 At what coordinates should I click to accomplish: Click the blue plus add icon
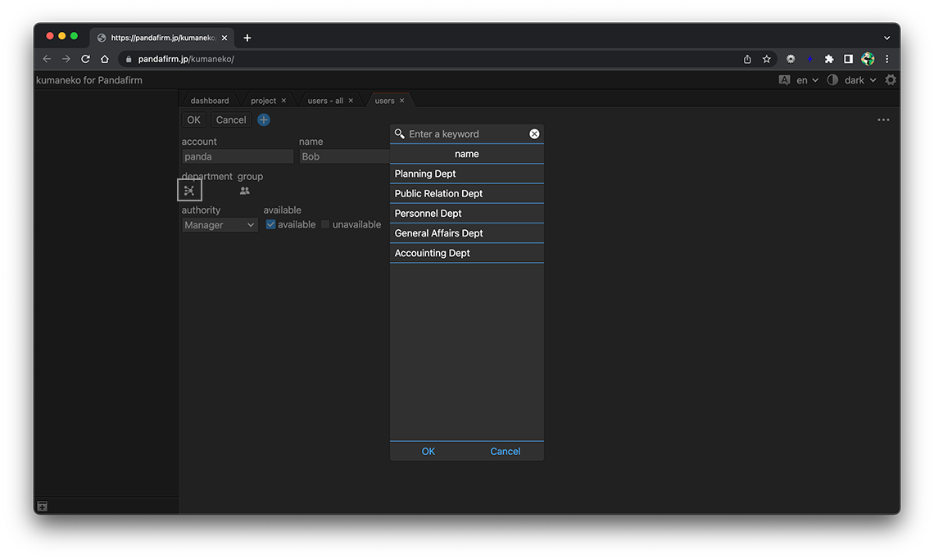[264, 119]
